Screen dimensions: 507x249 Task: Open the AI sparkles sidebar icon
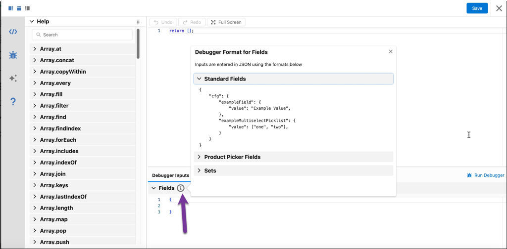pos(13,78)
